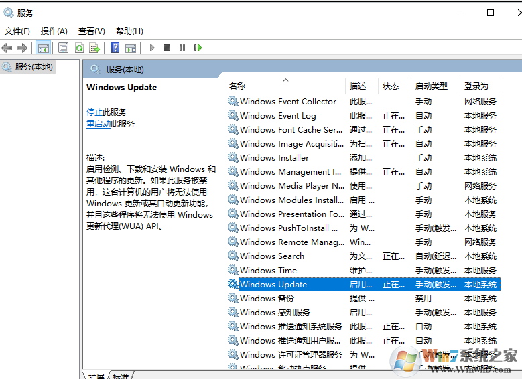Click the Refresh toolbar icon
Screen dimensions: 522x379
click(x=79, y=48)
